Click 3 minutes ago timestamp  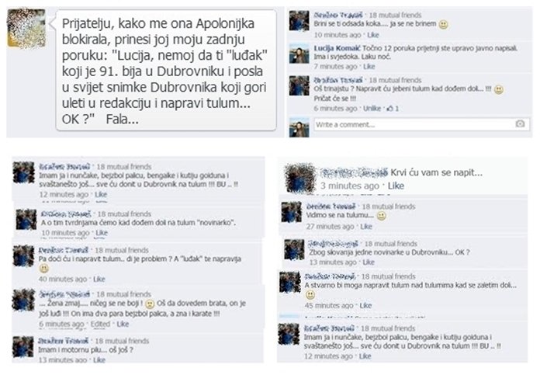pos(350,186)
